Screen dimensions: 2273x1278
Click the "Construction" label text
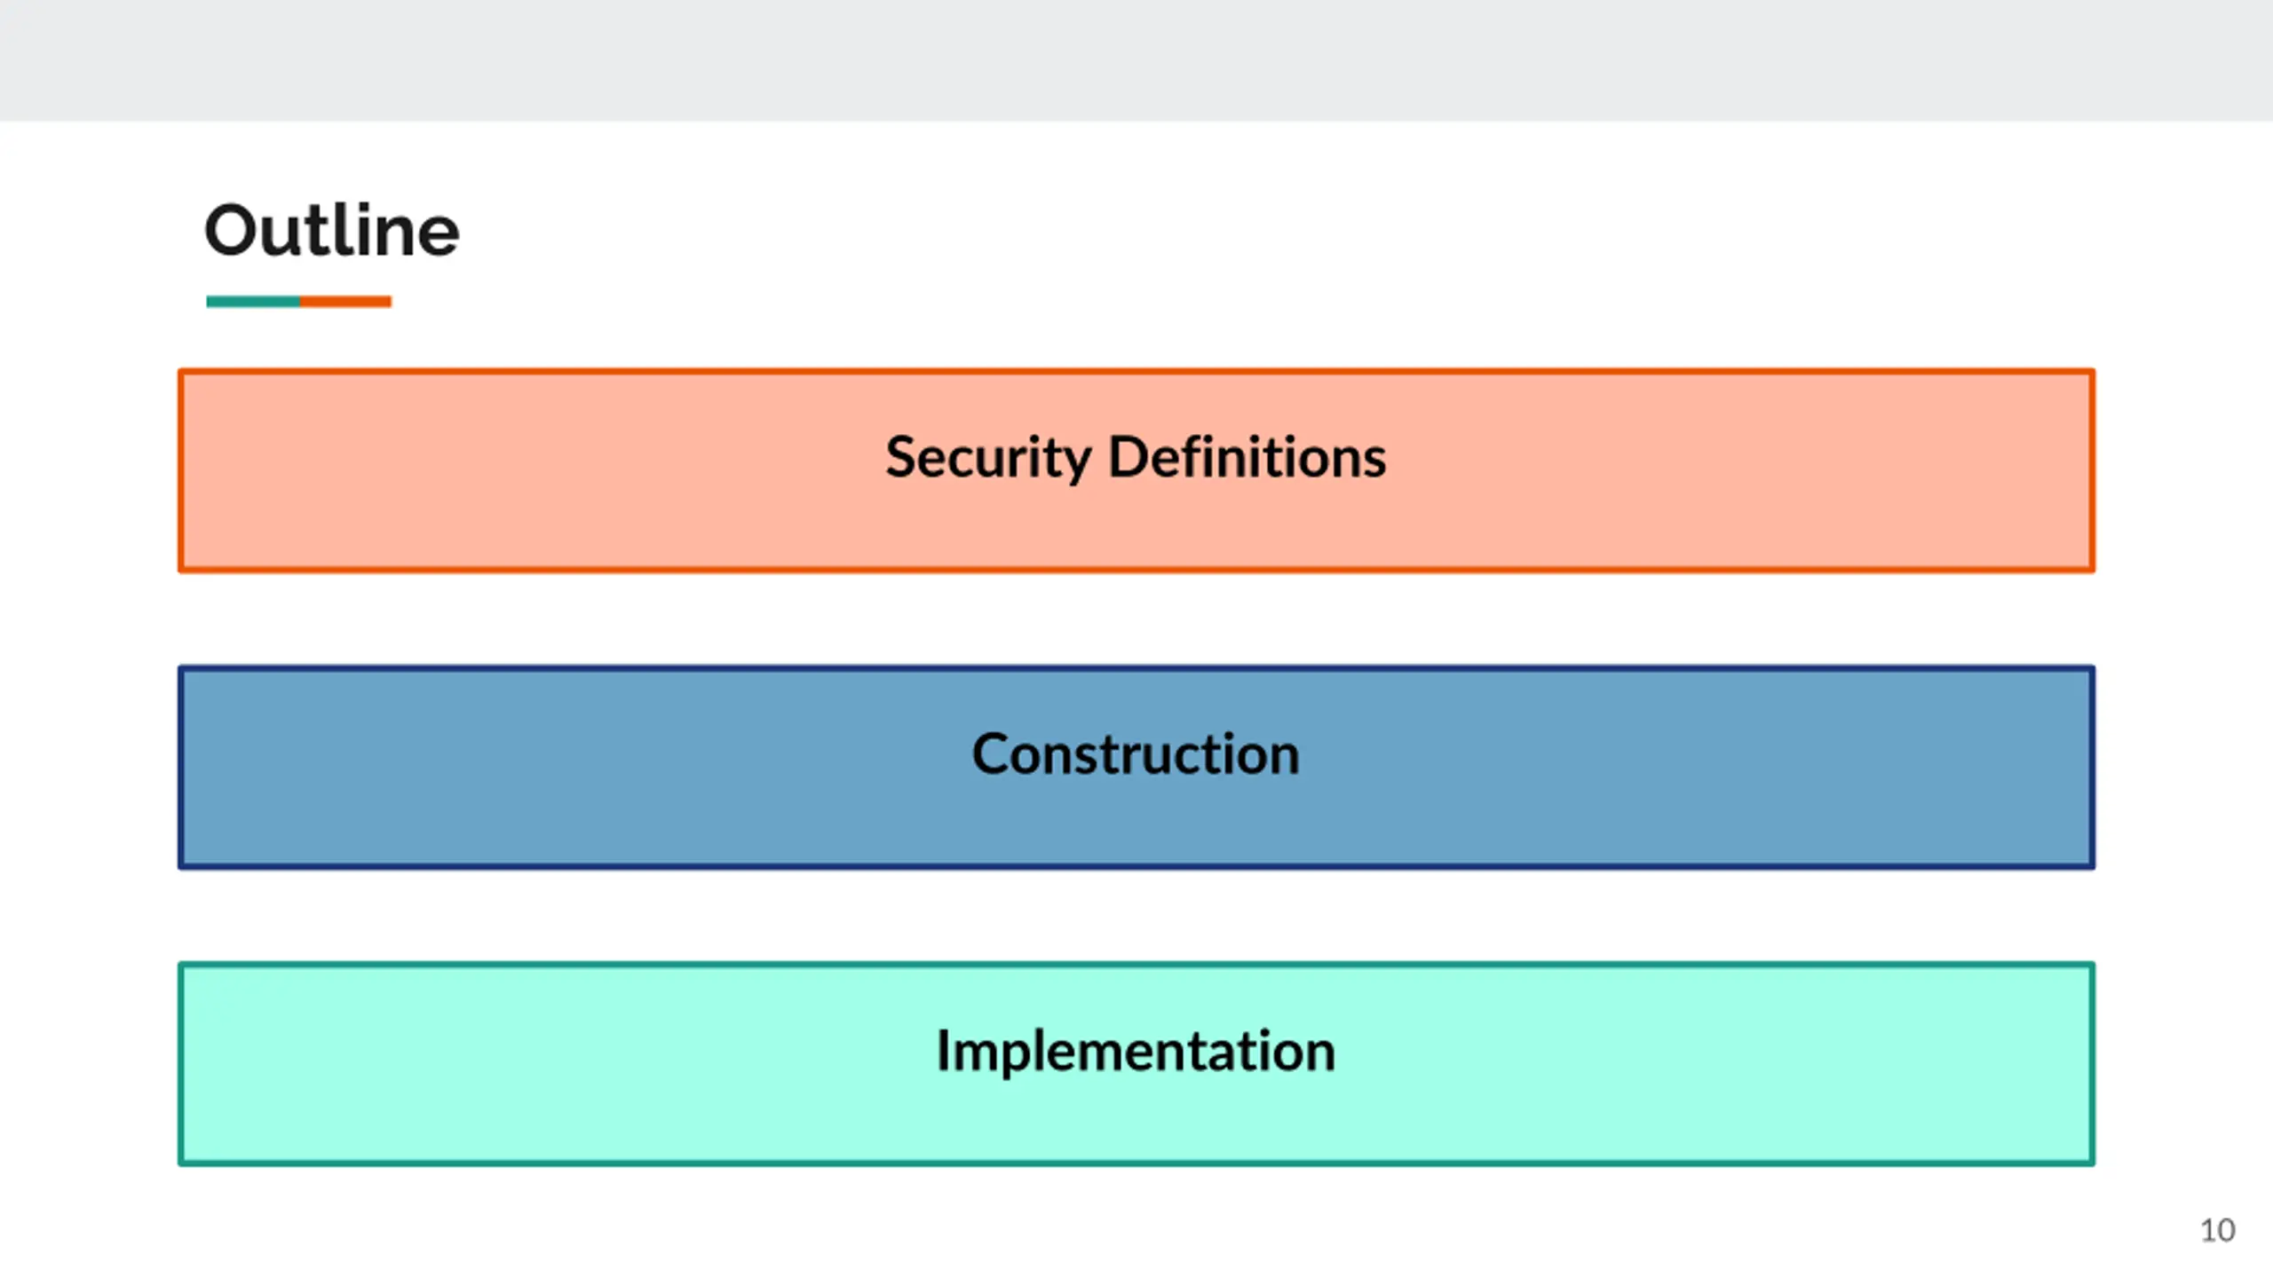tap(1136, 754)
